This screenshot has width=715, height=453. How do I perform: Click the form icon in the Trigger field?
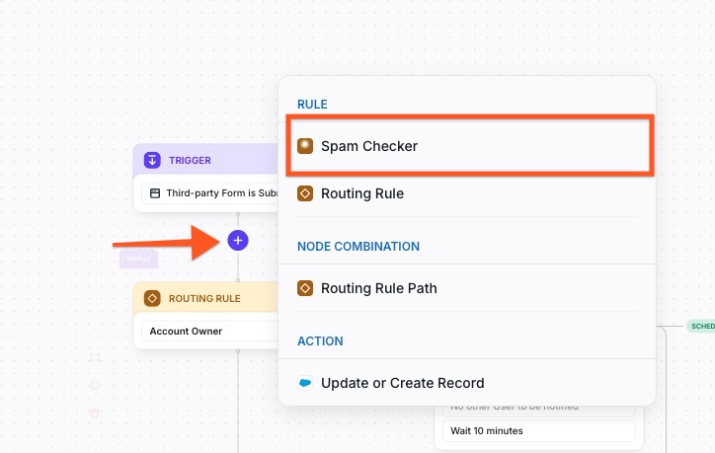[x=155, y=193]
